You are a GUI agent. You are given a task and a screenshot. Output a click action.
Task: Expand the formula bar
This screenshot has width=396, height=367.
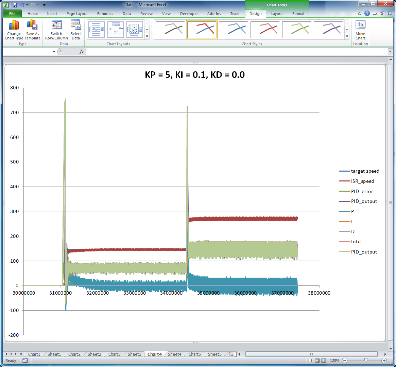[391, 52]
